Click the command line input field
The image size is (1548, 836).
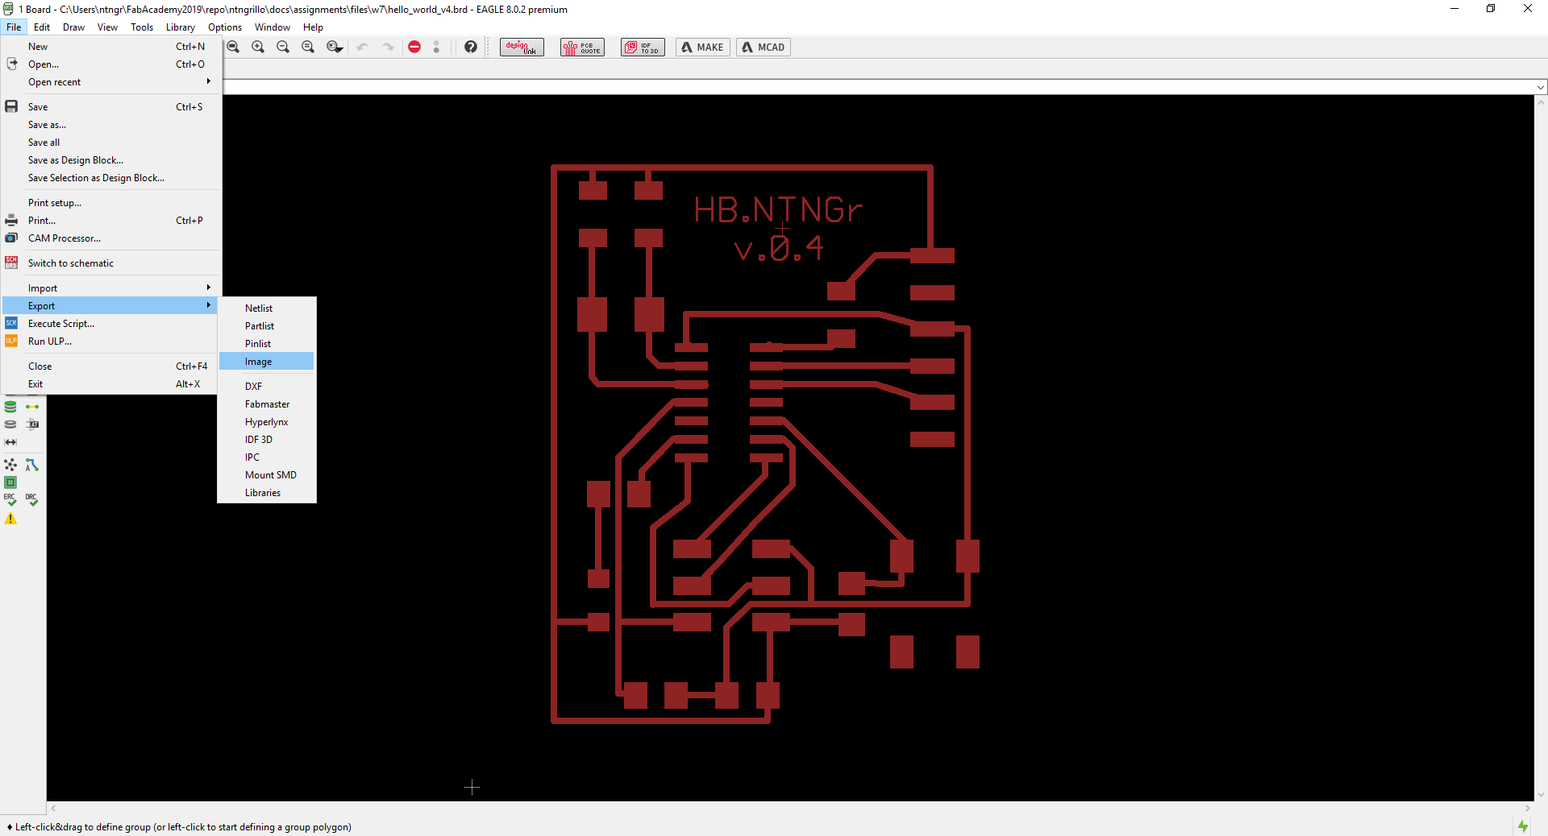click(879, 87)
